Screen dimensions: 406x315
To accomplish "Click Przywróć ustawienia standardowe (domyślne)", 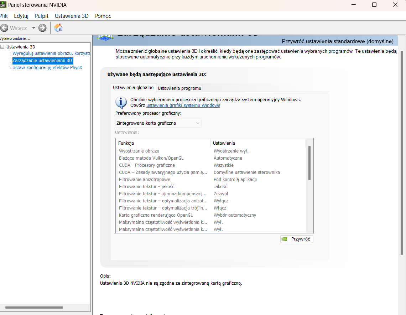I will click(338, 41).
